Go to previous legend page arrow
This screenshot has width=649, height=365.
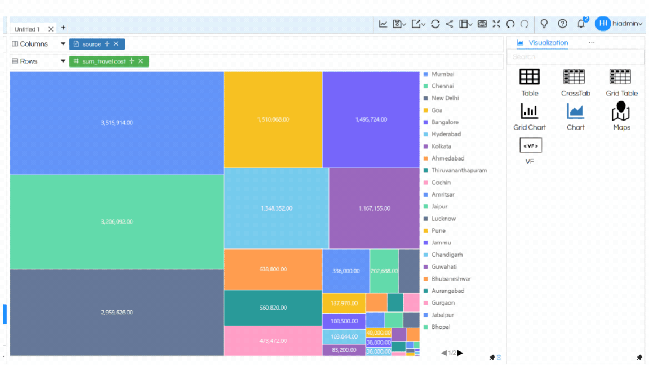(x=444, y=353)
